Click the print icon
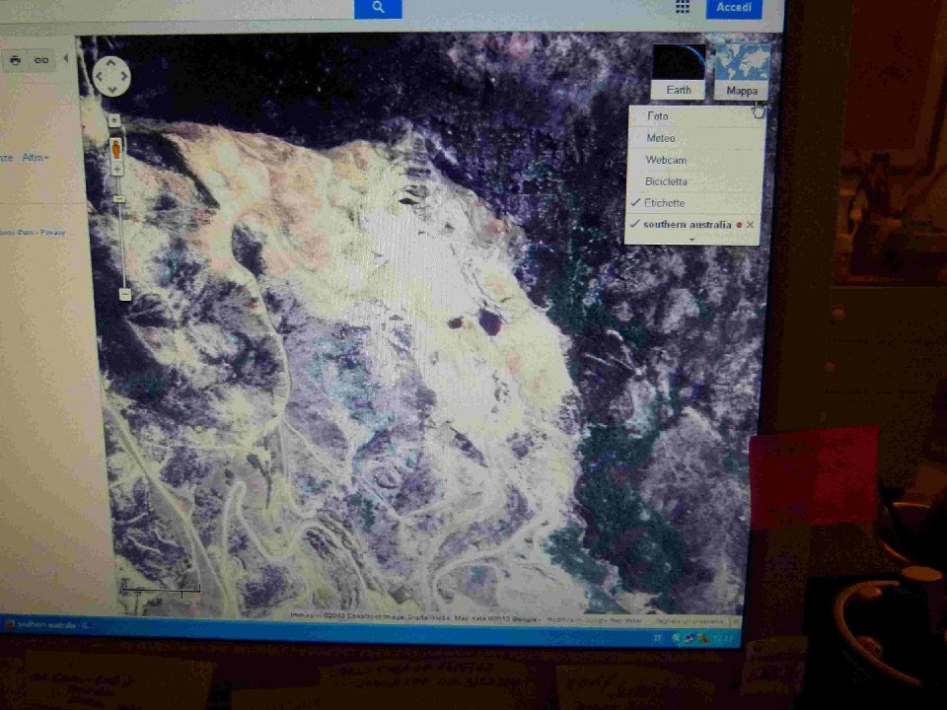The height and width of the screenshot is (710, 947). pos(16,60)
